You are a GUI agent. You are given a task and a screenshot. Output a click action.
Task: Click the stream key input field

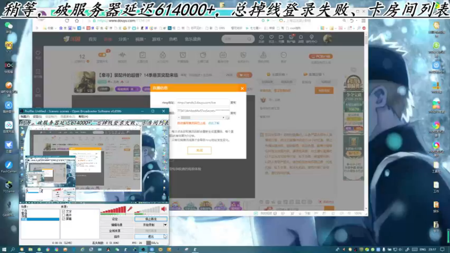tap(203, 111)
